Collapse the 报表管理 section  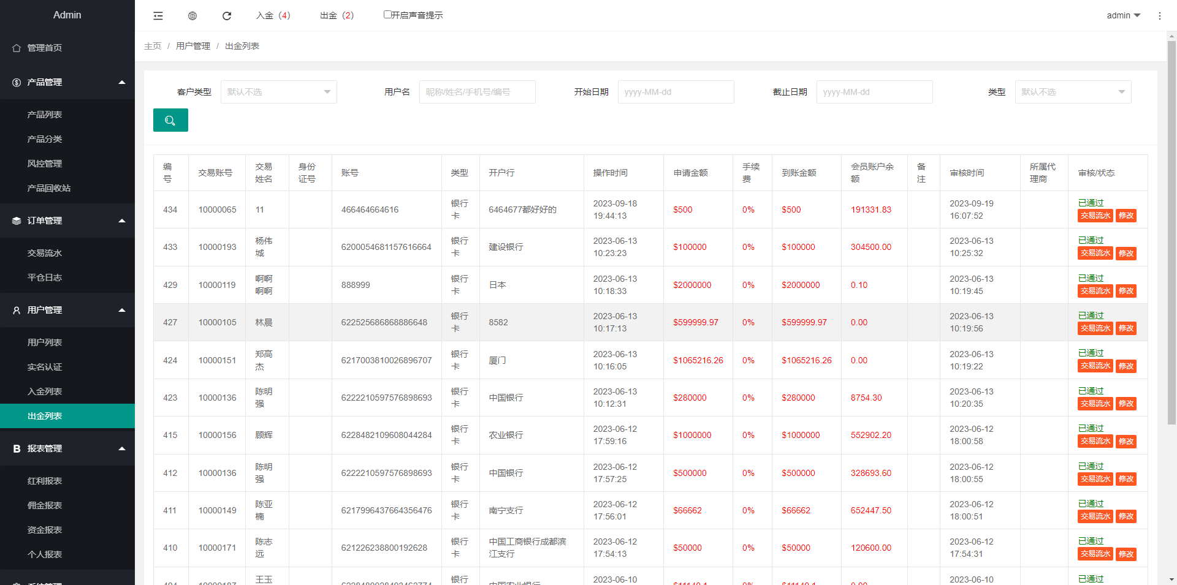[121, 448]
